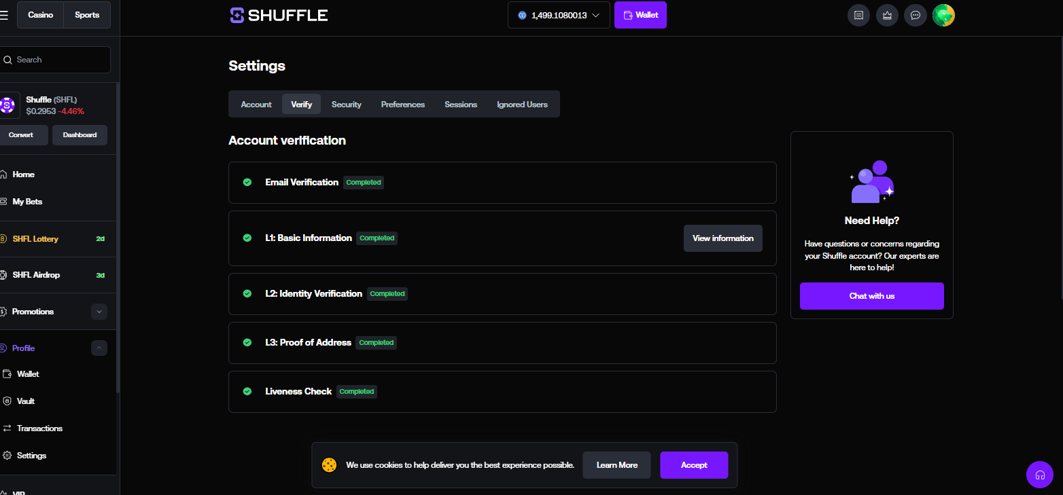Image resolution: width=1063 pixels, height=495 pixels.
Task: Click the crown VIP icon in header
Action: 887,15
